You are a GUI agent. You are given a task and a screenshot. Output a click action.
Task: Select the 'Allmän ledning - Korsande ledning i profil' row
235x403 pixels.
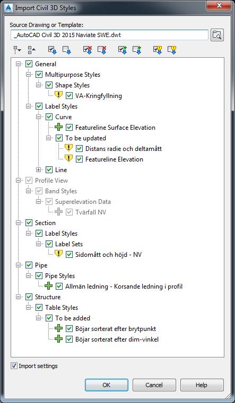click(x=124, y=286)
